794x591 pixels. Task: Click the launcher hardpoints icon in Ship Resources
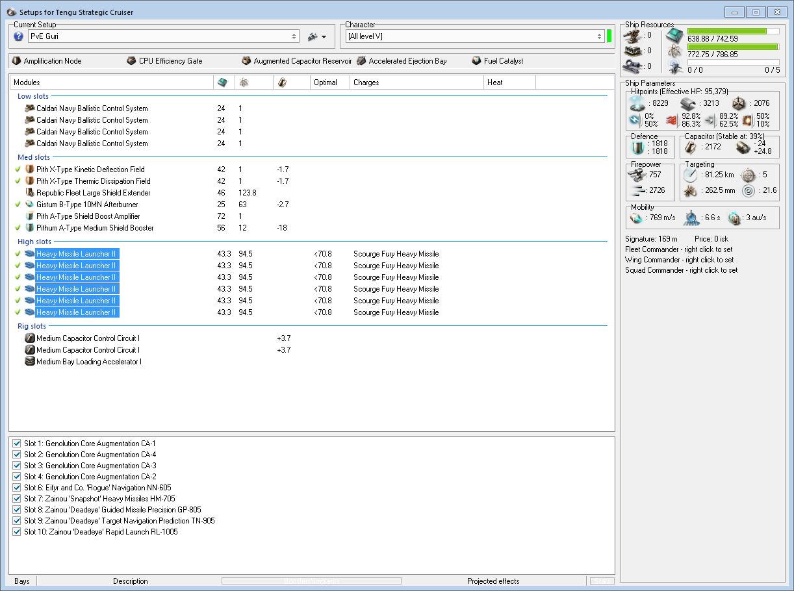point(632,51)
